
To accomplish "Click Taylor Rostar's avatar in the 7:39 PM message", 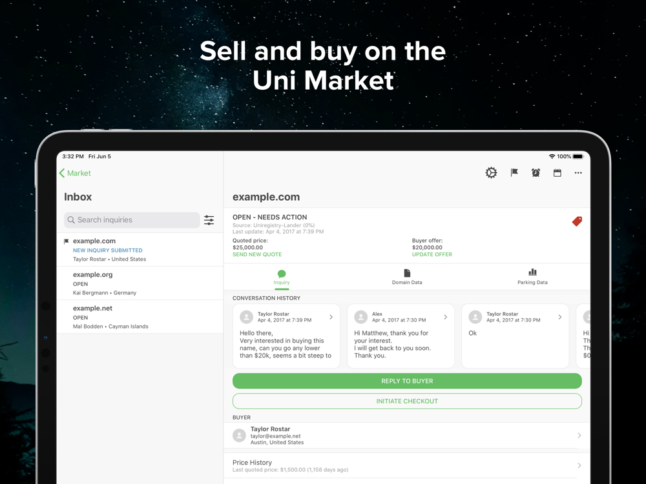I will [246, 317].
